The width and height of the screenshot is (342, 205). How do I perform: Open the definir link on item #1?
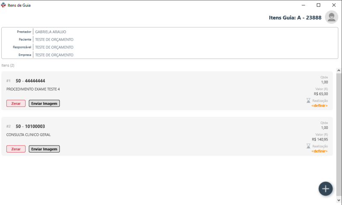click(319, 105)
